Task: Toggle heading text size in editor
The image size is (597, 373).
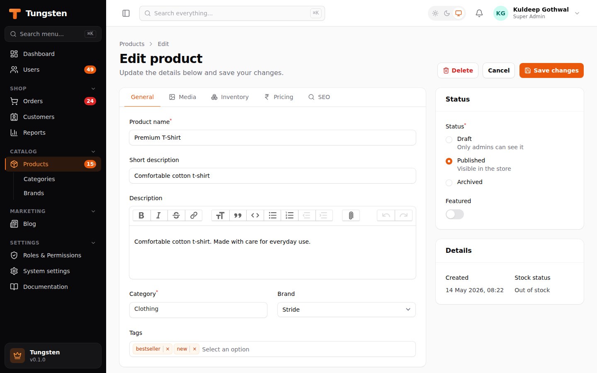Action: pos(220,216)
